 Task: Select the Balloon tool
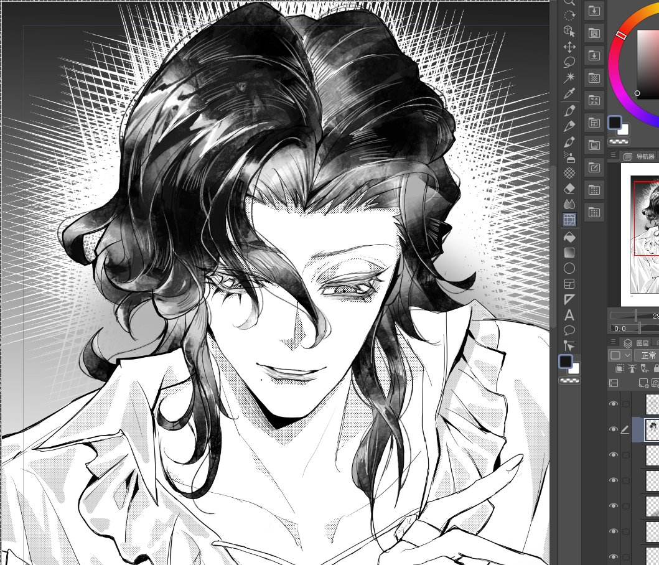click(x=569, y=330)
